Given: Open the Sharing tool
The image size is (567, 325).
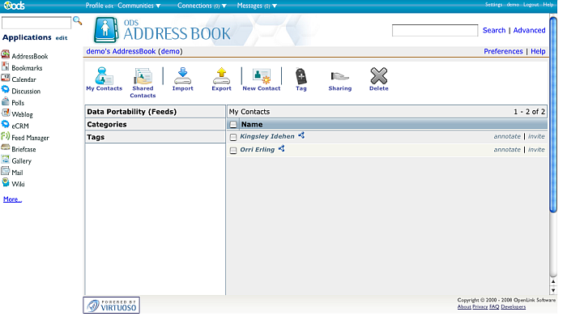Looking at the screenshot, I should (x=339, y=77).
